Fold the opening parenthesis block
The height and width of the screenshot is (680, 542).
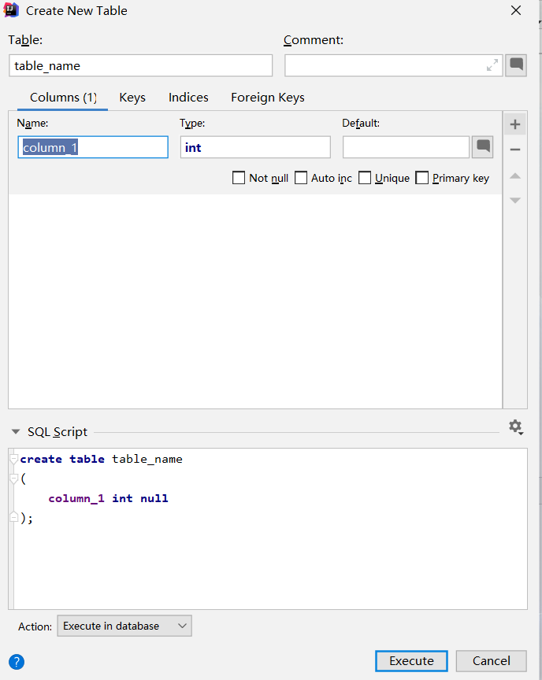pyautogui.click(x=14, y=479)
